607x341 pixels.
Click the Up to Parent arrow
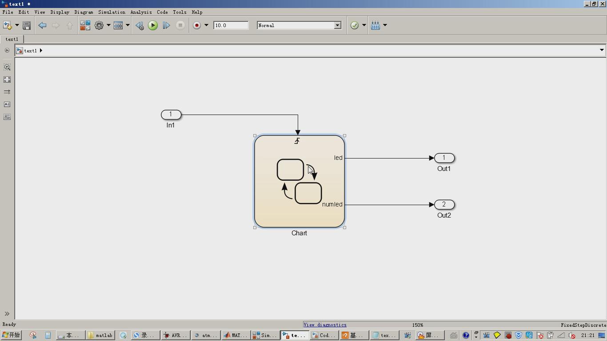[69, 25]
